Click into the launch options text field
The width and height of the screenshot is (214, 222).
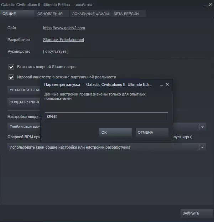(106, 116)
